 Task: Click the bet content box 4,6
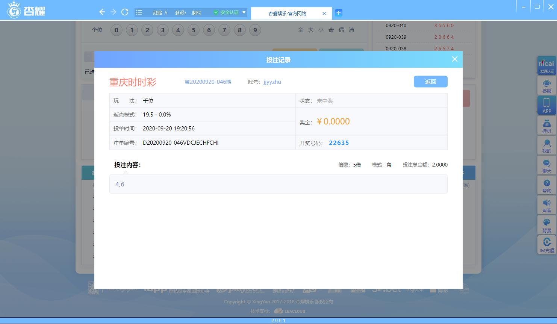point(278,184)
